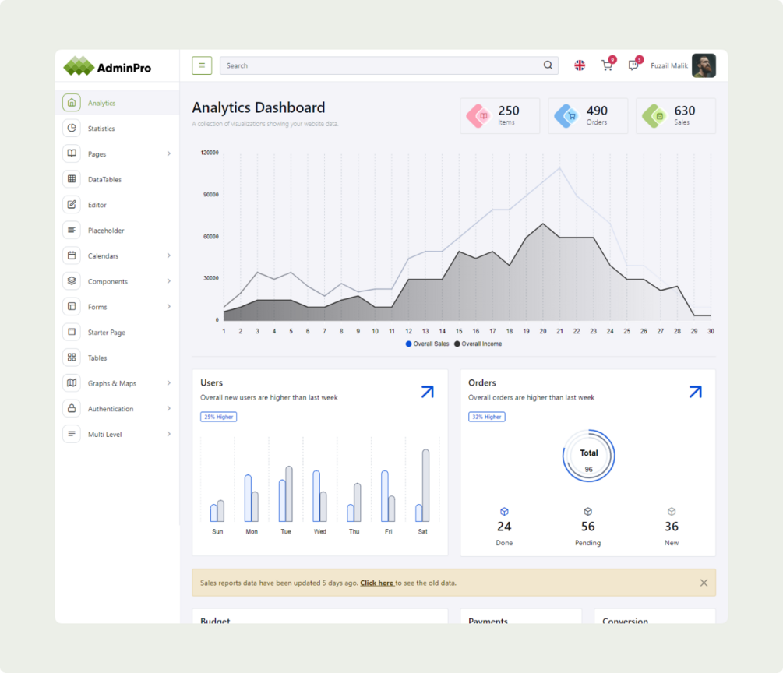Click the Fuzail Malik username
The width and height of the screenshot is (783, 673).
pyautogui.click(x=669, y=65)
